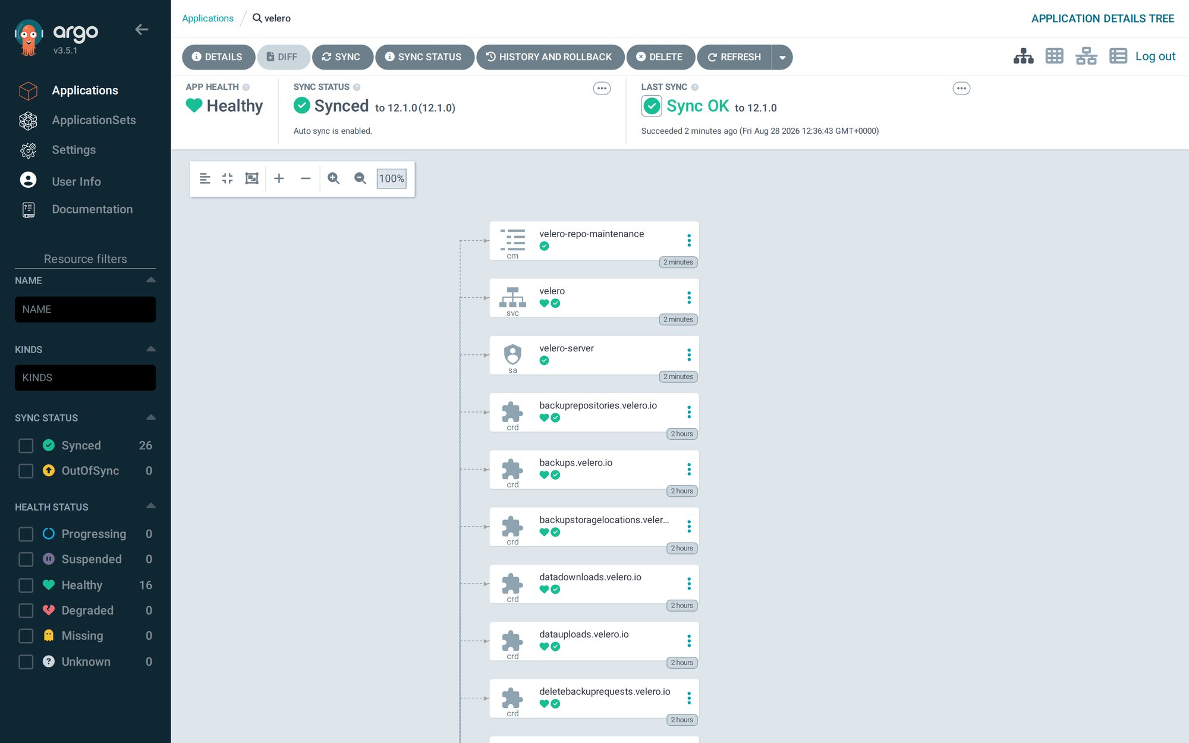Select the velero-repo-maintenance node name
Screen dimensions: 1189x743
coord(592,234)
